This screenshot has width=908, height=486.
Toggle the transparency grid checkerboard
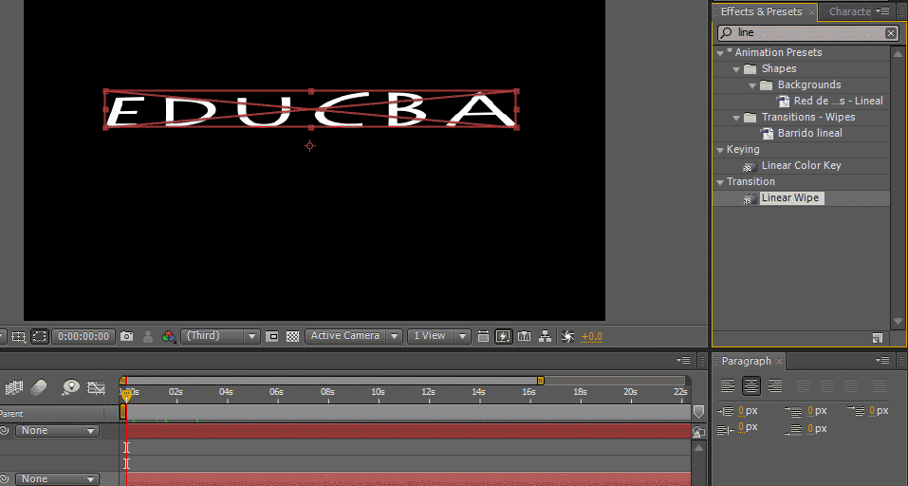pos(293,337)
